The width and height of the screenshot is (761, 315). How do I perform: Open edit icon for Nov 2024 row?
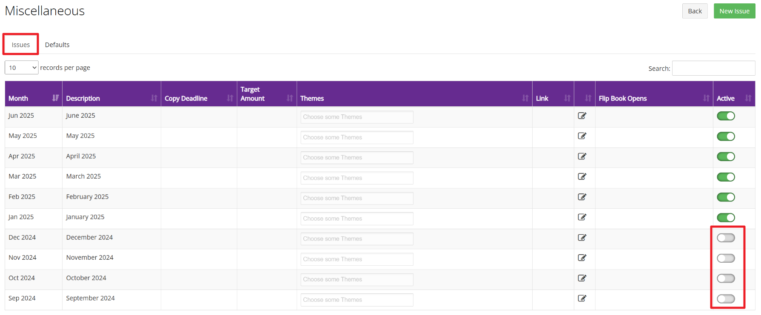(582, 258)
